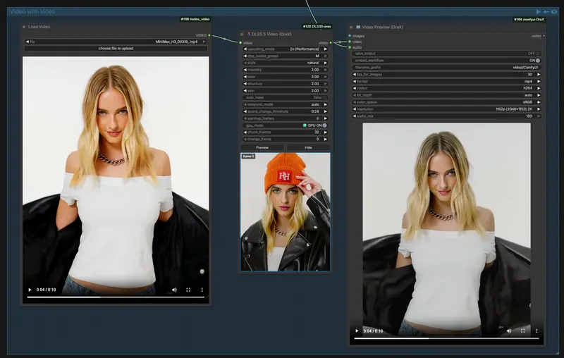Click the Preview button
The image size is (564, 358).
tap(262, 147)
